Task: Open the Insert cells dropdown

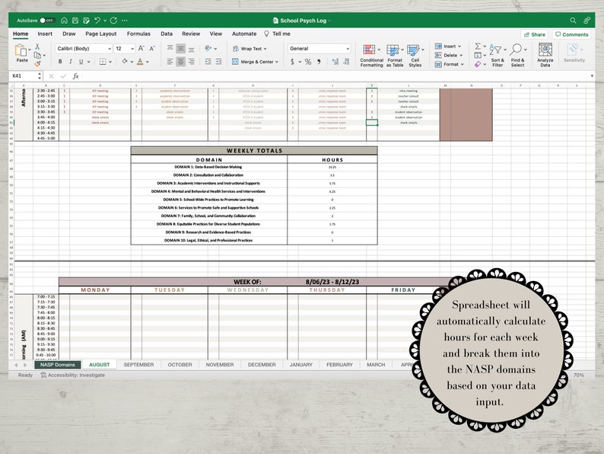Action: [448, 46]
